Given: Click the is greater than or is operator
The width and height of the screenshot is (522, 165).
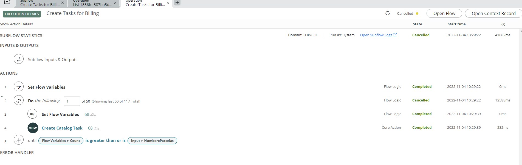Looking at the screenshot, I should (x=105, y=140).
